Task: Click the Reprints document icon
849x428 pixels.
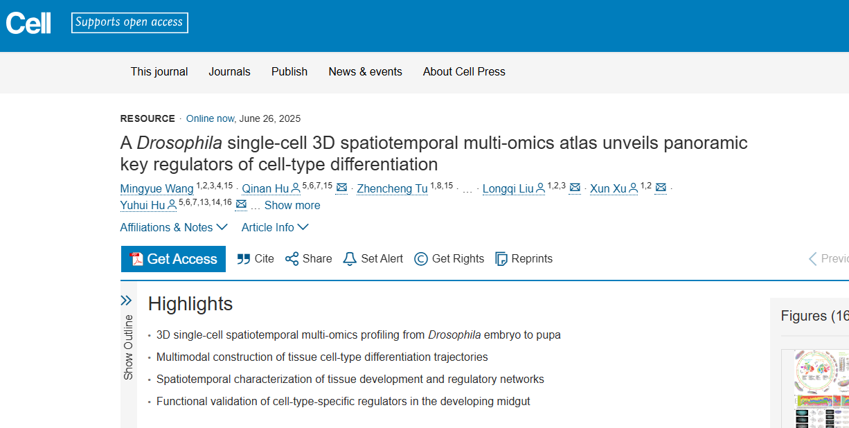Action: 501,259
